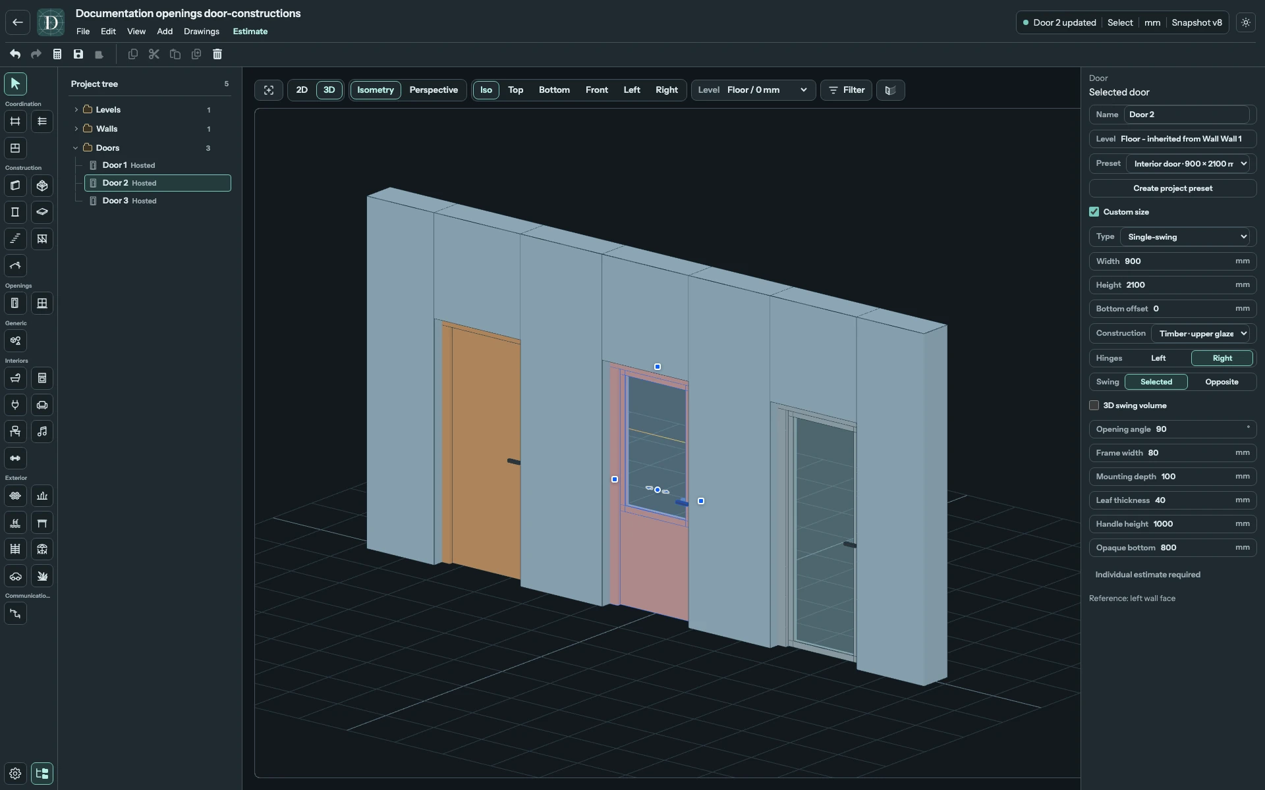Image resolution: width=1265 pixels, height=790 pixels.
Task: Set hinges to Left
Action: click(1158, 358)
